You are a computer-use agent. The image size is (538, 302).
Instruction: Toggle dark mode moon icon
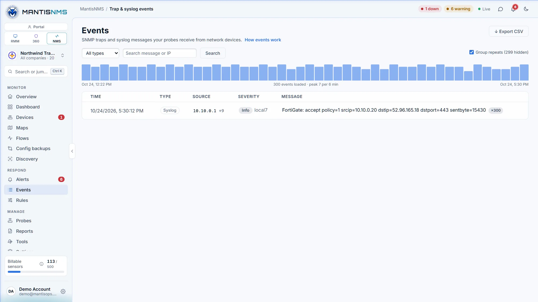[x=526, y=9]
